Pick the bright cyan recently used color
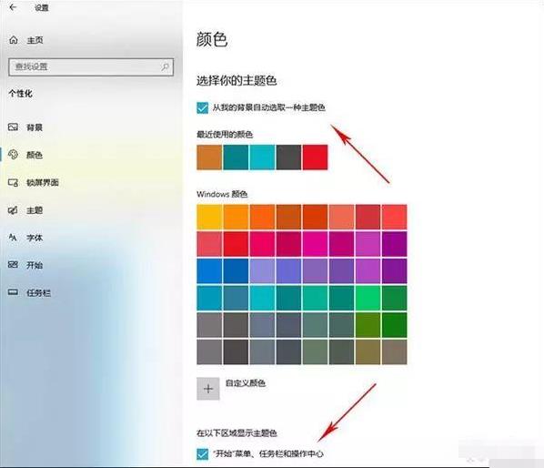The width and height of the screenshot is (544, 468). 262,158
